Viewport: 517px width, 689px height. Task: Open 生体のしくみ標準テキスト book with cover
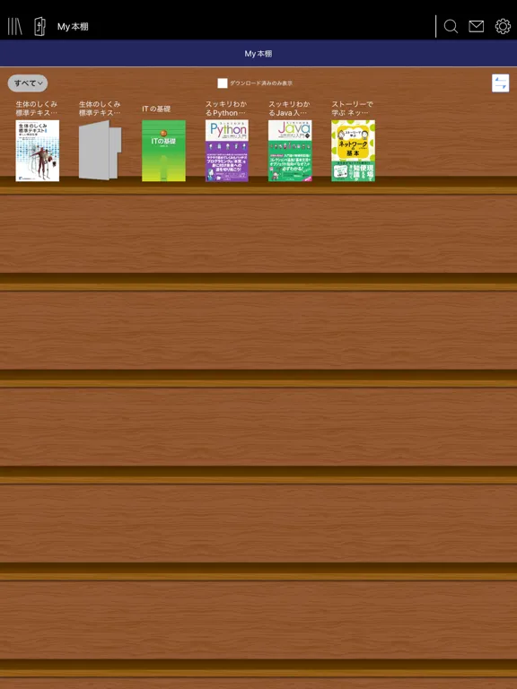pos(38,151)
